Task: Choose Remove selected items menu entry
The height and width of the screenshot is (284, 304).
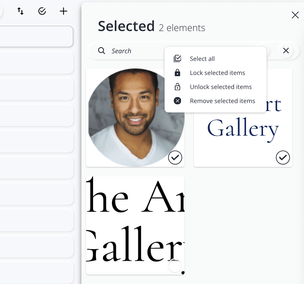Action: pyautogui.click(x=222, y=101)
